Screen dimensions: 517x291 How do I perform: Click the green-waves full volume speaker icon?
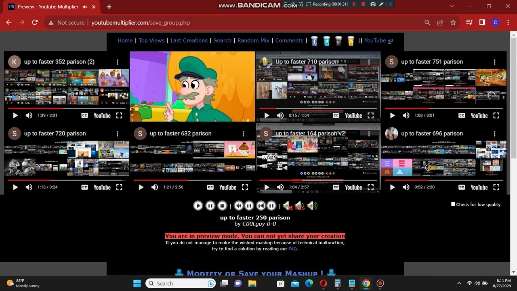pyautogui.click(x=312, y=206)
